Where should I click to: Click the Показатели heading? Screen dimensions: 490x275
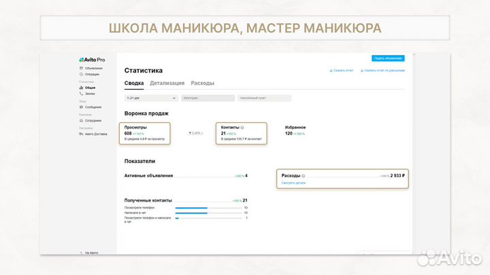[140, 161]
